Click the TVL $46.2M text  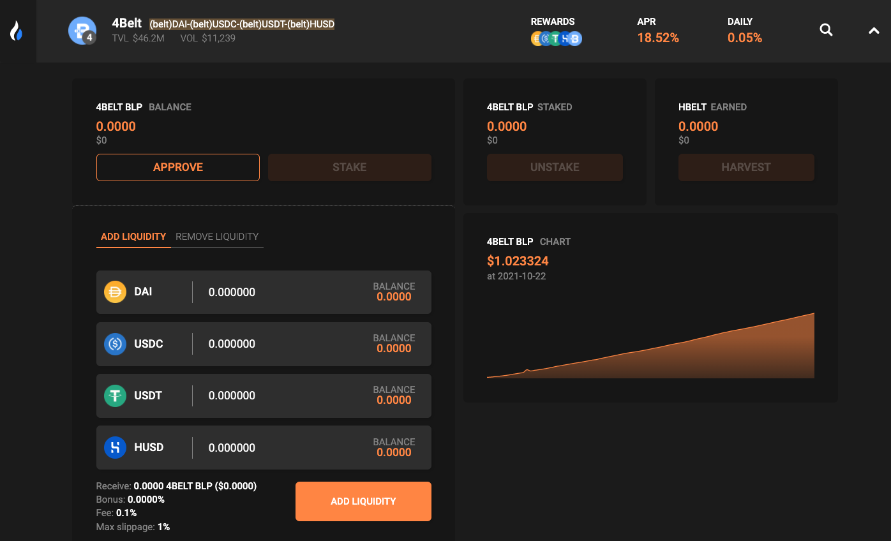[139, 38]
